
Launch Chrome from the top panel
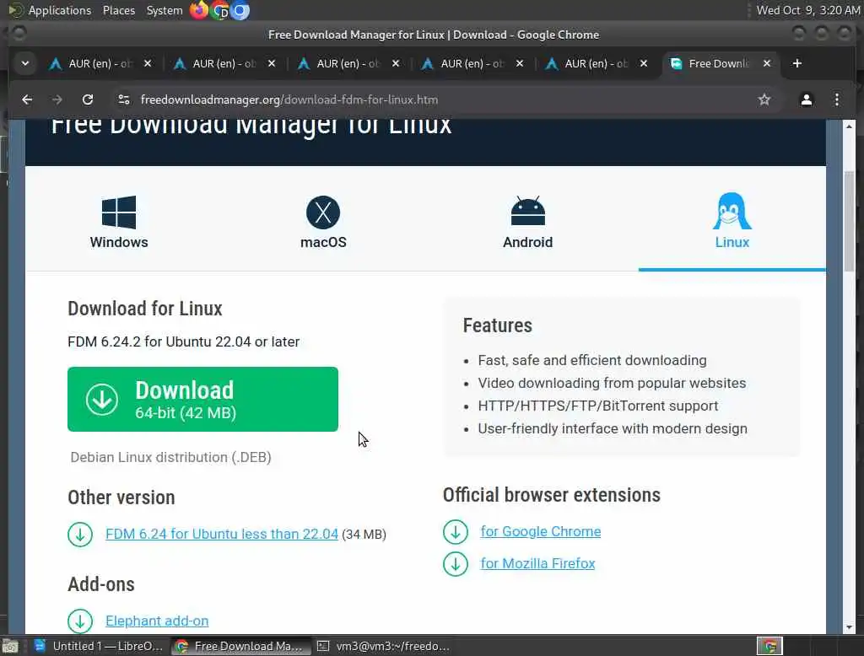coord(220,10)
